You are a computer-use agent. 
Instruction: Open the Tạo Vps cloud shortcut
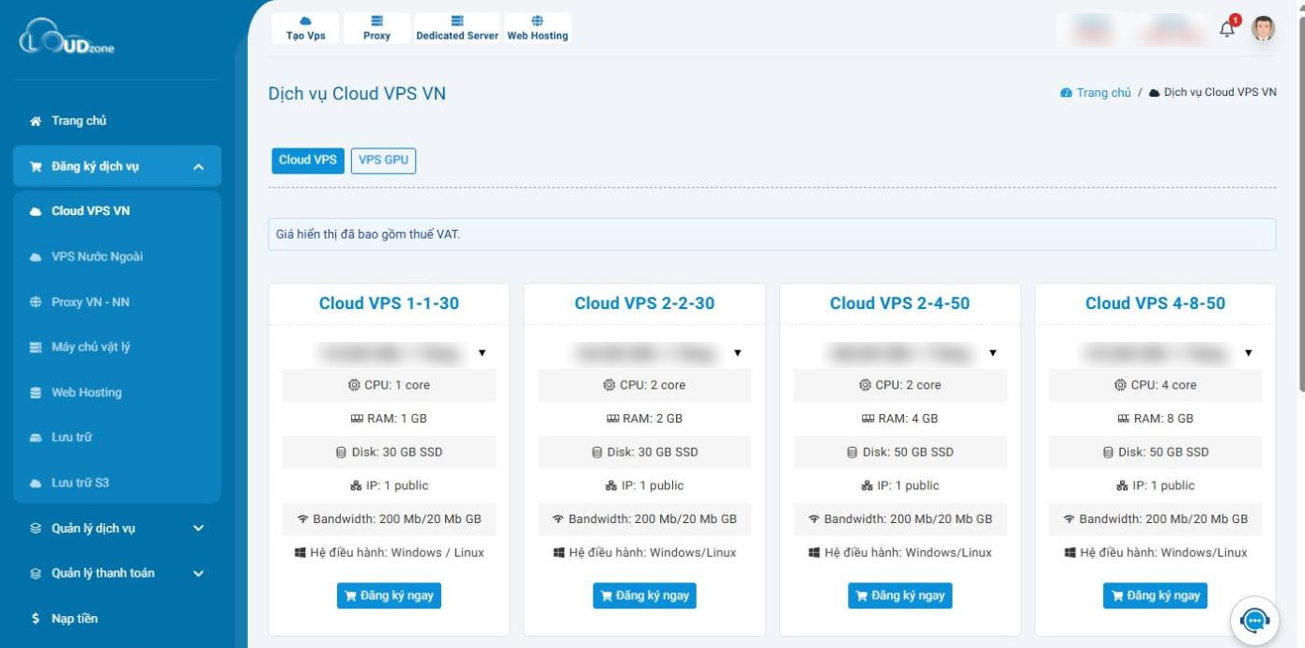pyautogui.click(x=305, y=28)
